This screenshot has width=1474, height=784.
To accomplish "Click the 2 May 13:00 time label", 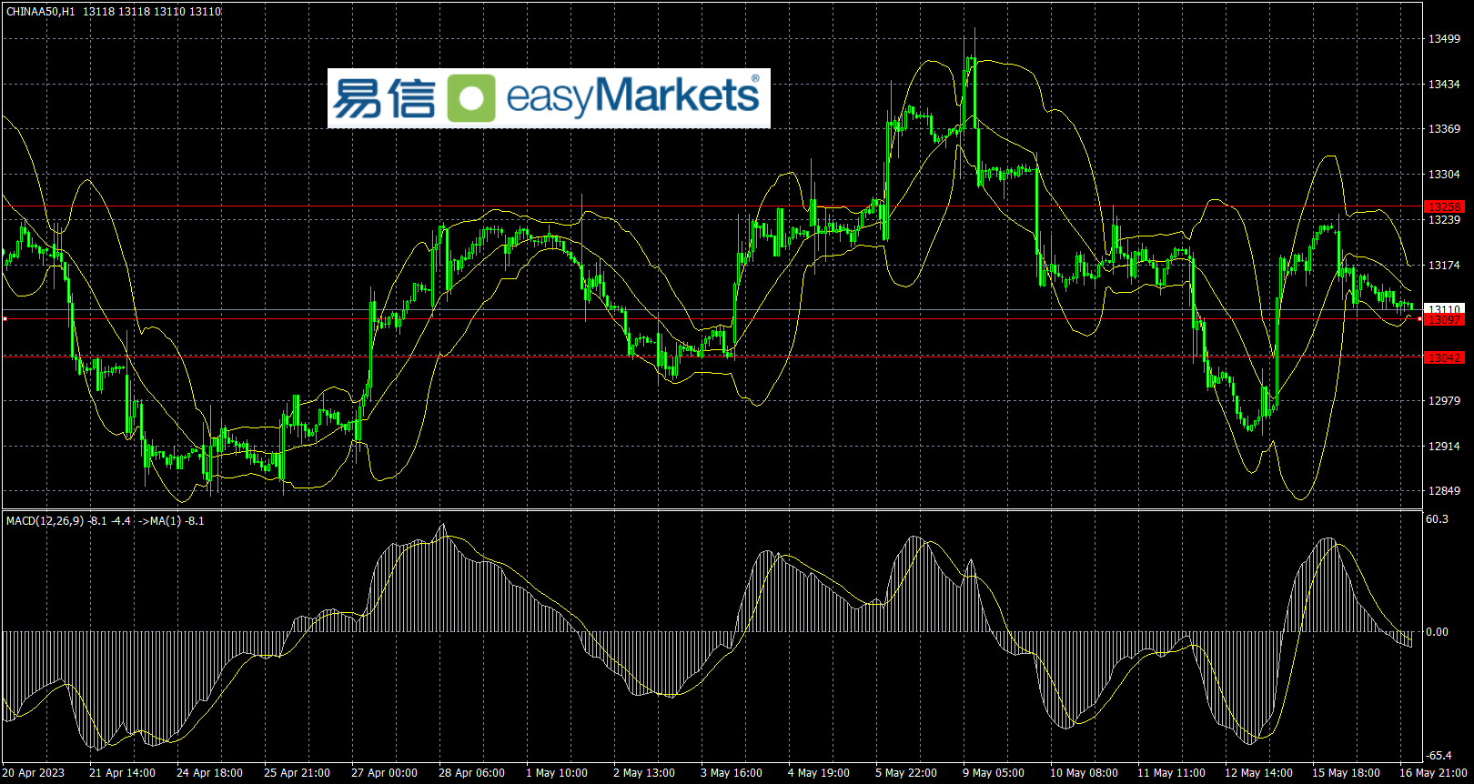I will [644, 773].
